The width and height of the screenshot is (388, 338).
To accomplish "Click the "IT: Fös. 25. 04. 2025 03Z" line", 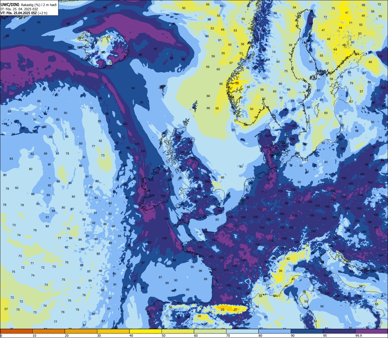I will pyautogui.click(x=19, y=9).
